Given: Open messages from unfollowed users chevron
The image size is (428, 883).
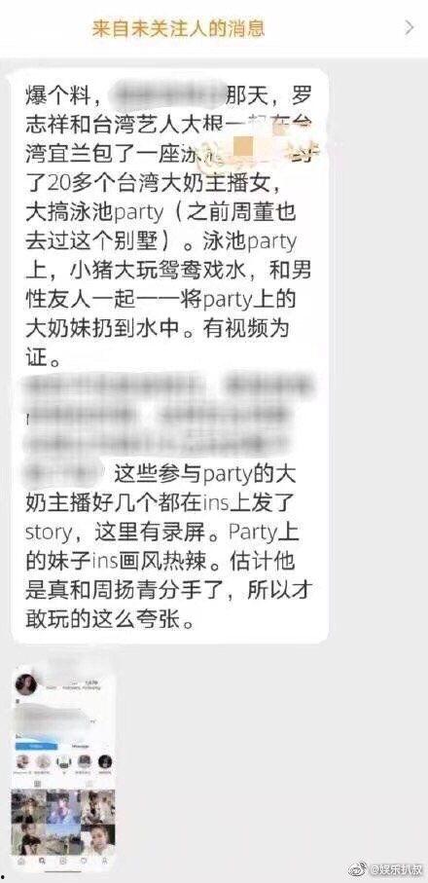Looking at the screenshot, I should tap(410, 27).
